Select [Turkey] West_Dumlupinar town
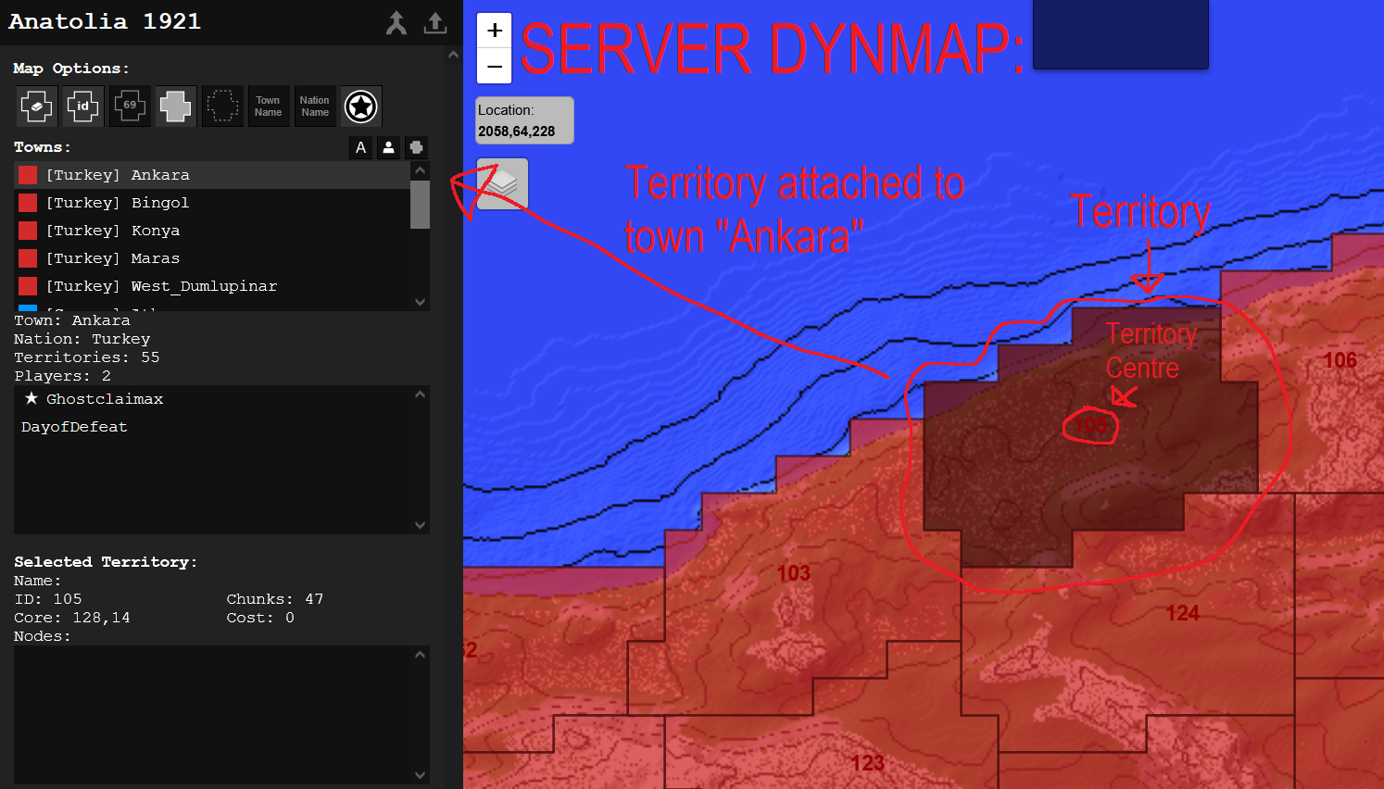 tap(212, 286)
